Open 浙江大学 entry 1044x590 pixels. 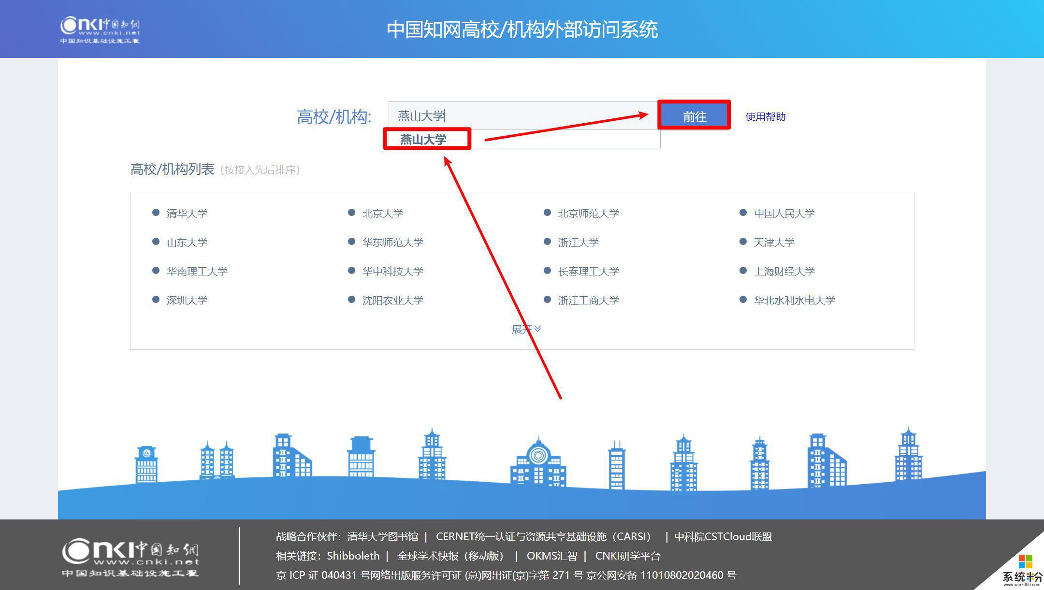point(578,242)
